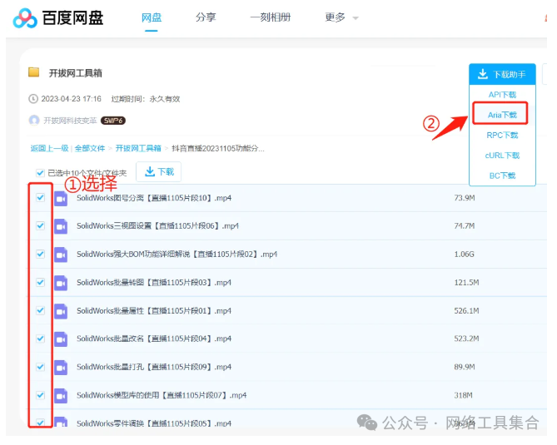Uncheck SolidWorks批量改名 file checkbox
This screenshot has height=445, width=557.
(41, 339)
